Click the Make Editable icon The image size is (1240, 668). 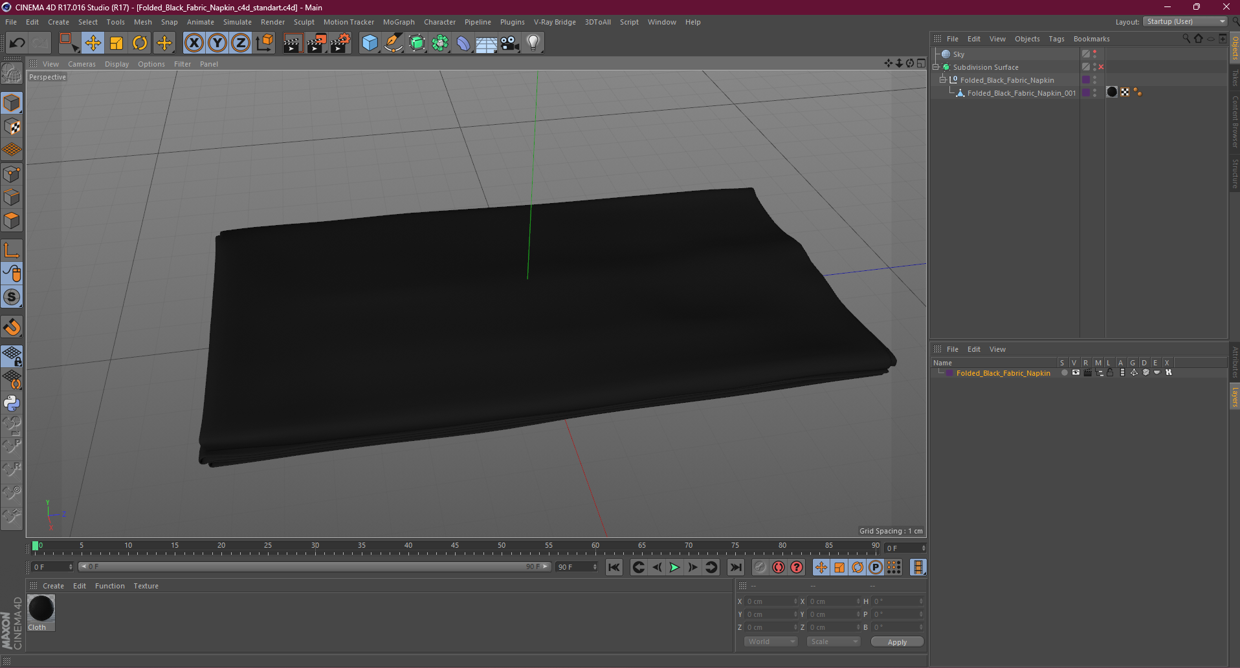[x=12, y=74]
